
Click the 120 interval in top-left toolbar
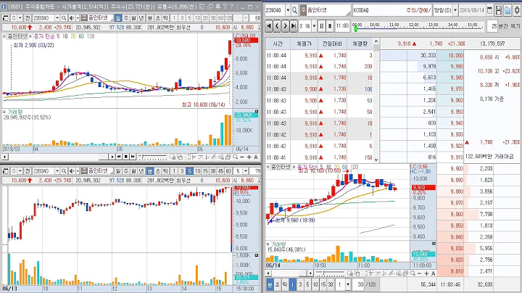[x=228, y=18]
